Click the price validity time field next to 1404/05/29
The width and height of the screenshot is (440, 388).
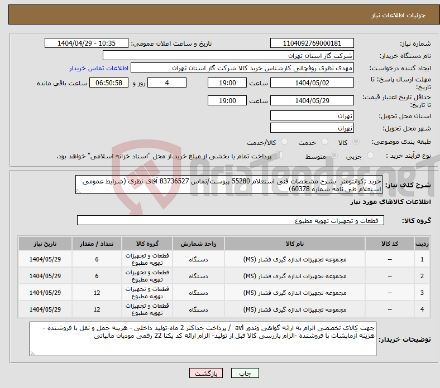[227, 100]
